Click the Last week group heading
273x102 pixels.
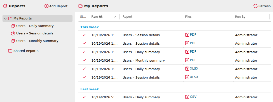(x=89, y=89)
